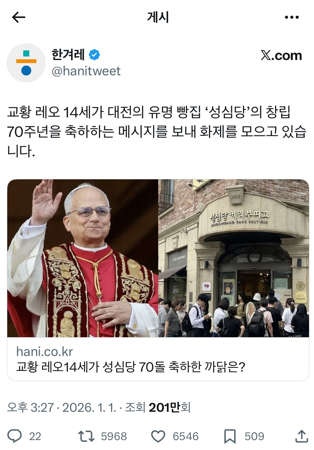Image resolution: width=314 pixels, height=450 pixels.
Task: Go back with the left arrow
Action: (x=19, y=17)
